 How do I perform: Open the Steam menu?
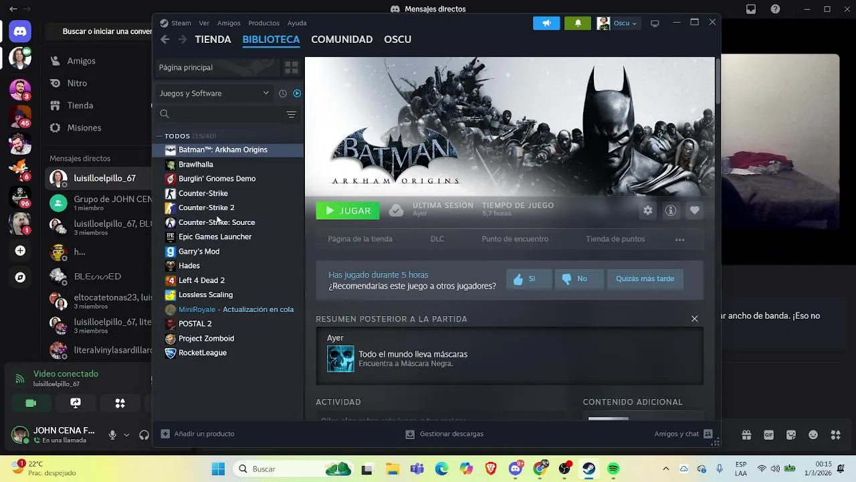pos(181,23)
